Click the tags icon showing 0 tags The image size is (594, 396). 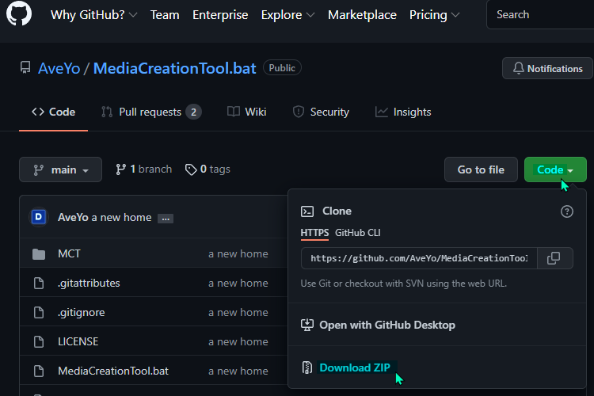coord(191,169)
